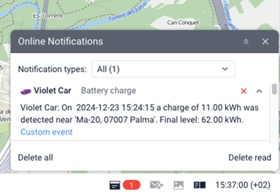Click the 15:37:00 (+02) time display

(242, 185)
